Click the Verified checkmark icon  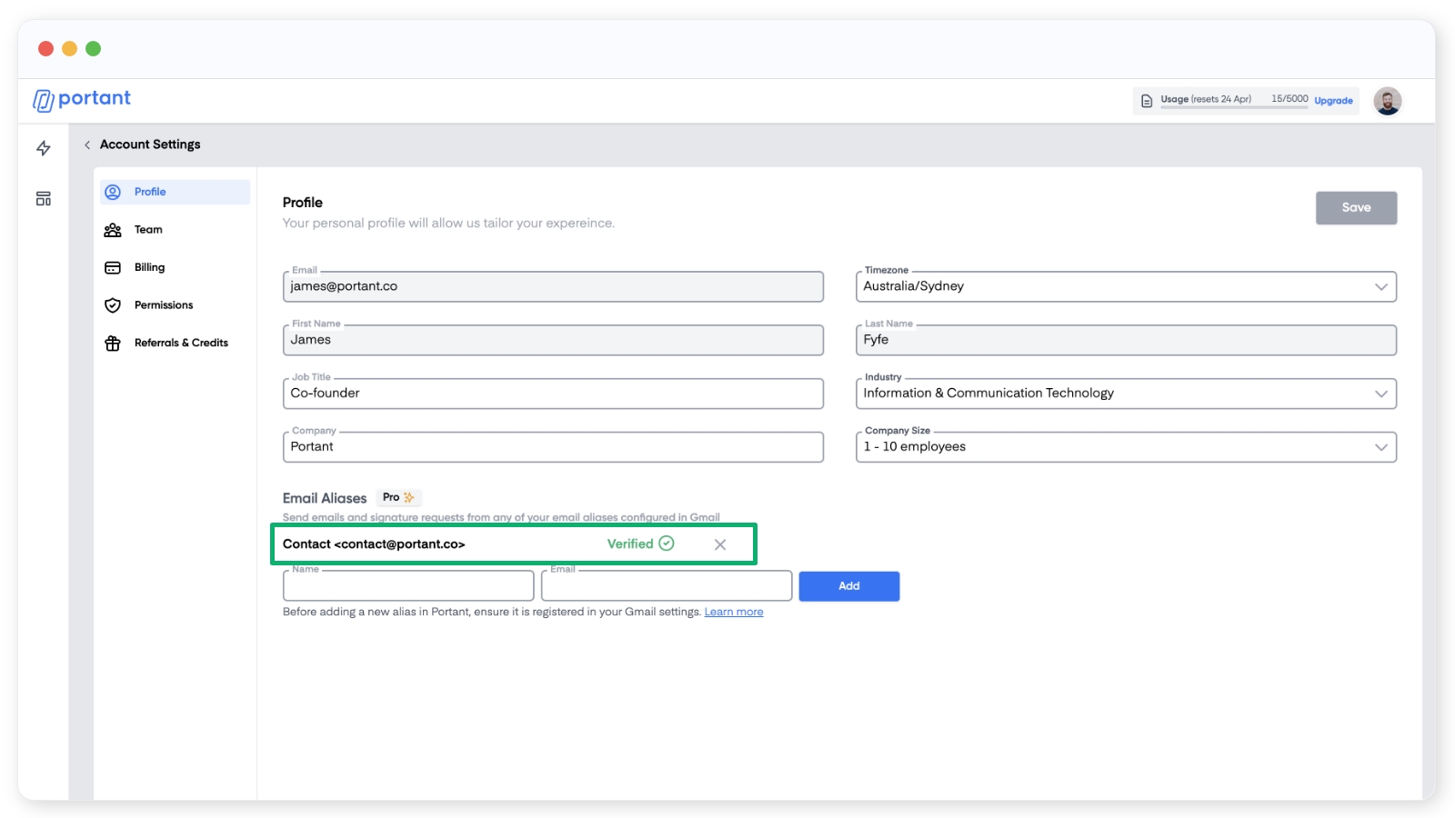pos(667,544)
